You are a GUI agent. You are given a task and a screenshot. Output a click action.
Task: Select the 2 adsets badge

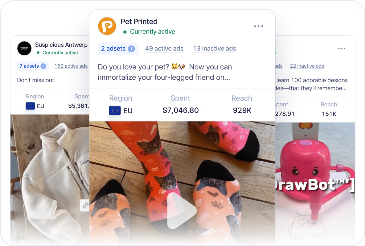118,49
